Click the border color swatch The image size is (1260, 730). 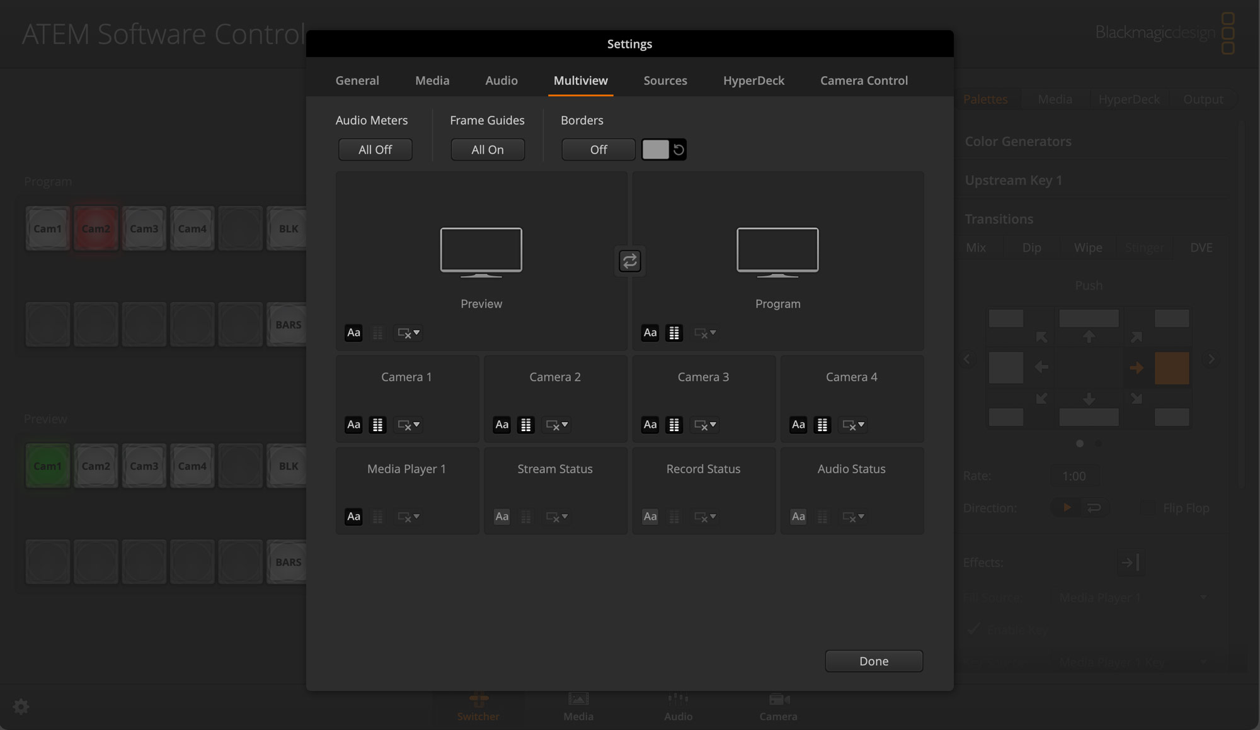click(x=655, y=149)
